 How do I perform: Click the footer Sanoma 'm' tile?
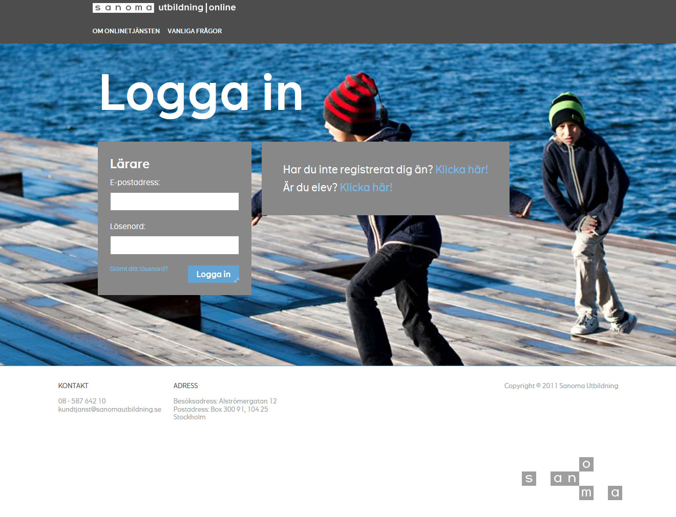[x=586, y=493]
